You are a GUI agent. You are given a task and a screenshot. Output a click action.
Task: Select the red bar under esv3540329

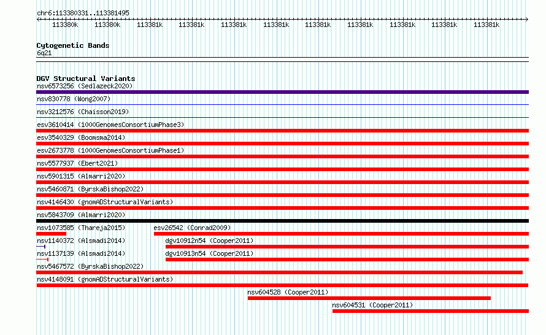coord(282,144)
